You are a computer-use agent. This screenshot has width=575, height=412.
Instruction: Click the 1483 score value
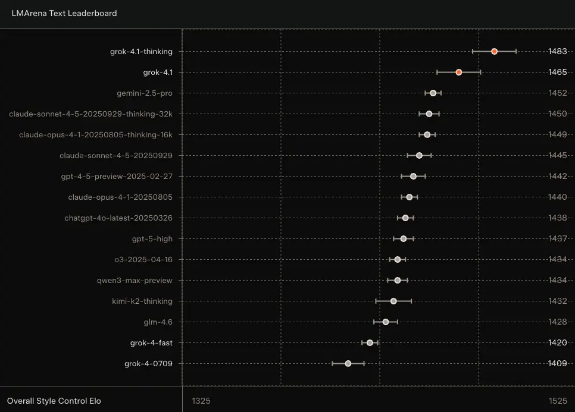tap(557, 52)
